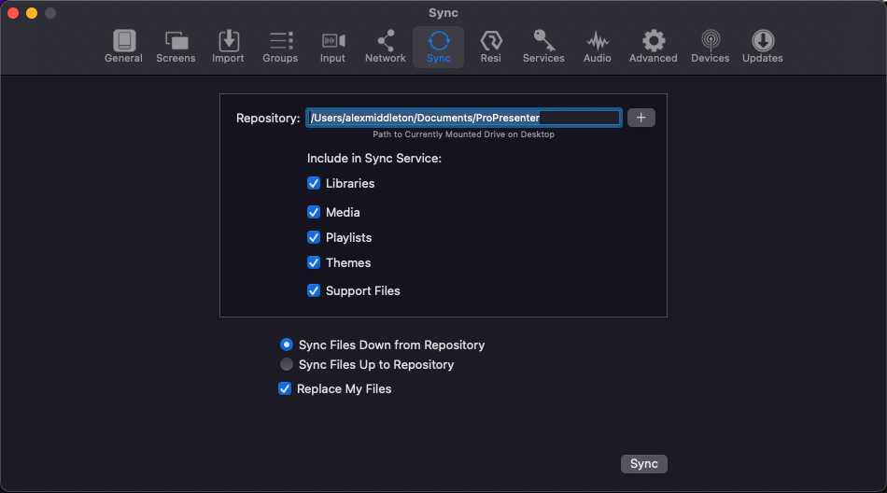Click the 'Include in Sync Service:' heading
This screenshot has height=493, width=887.
click(373, 159)
